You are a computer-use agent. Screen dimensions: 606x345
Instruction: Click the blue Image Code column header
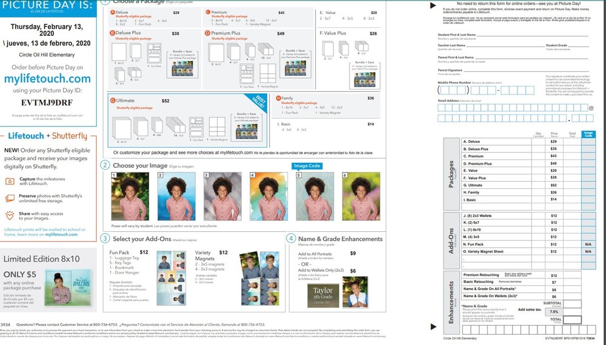tap(588, 134)
